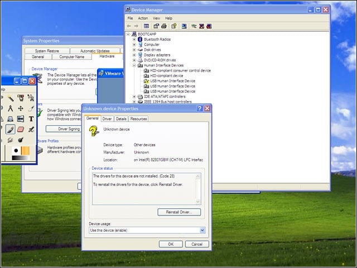The width and height of the screenshot is (357, 268).
Task: Select the Move tool in the toolbox
Action: point(21,108)
